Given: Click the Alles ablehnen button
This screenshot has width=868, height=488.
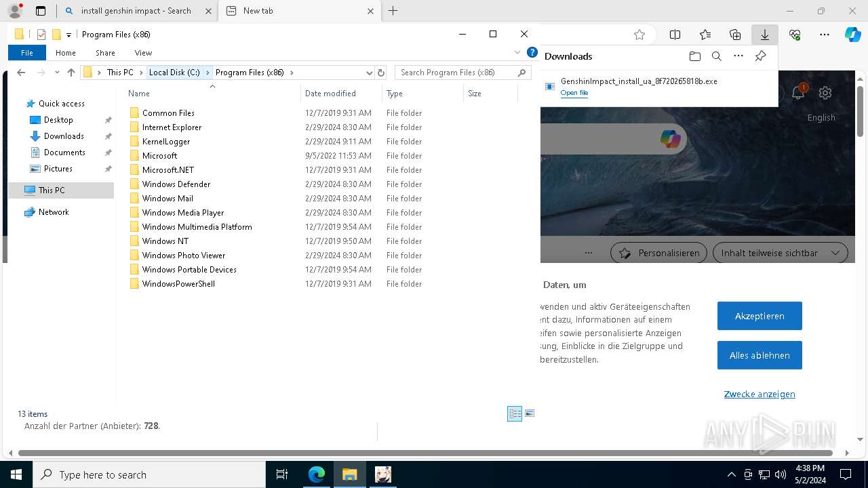Looking at the screenshot, I should tap(759, 355).
